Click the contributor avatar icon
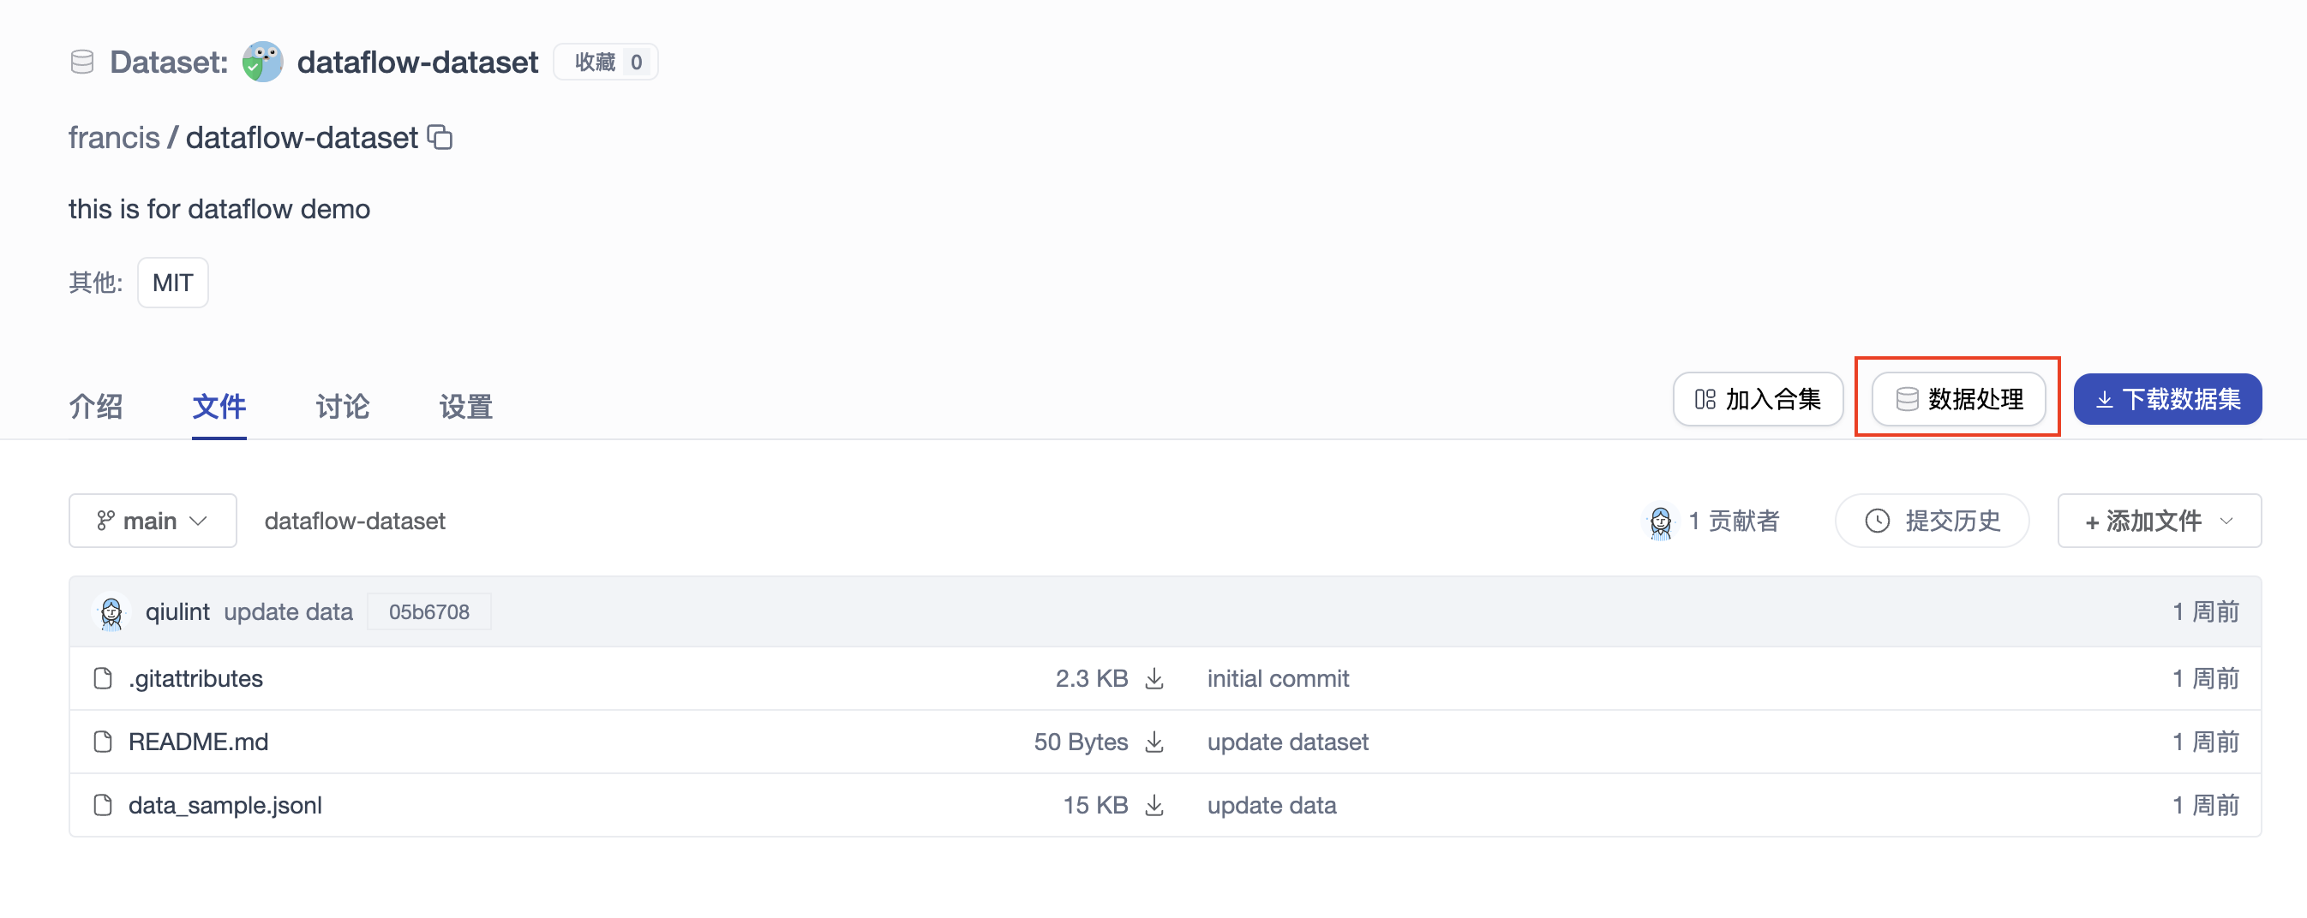 click(1659, 522)
